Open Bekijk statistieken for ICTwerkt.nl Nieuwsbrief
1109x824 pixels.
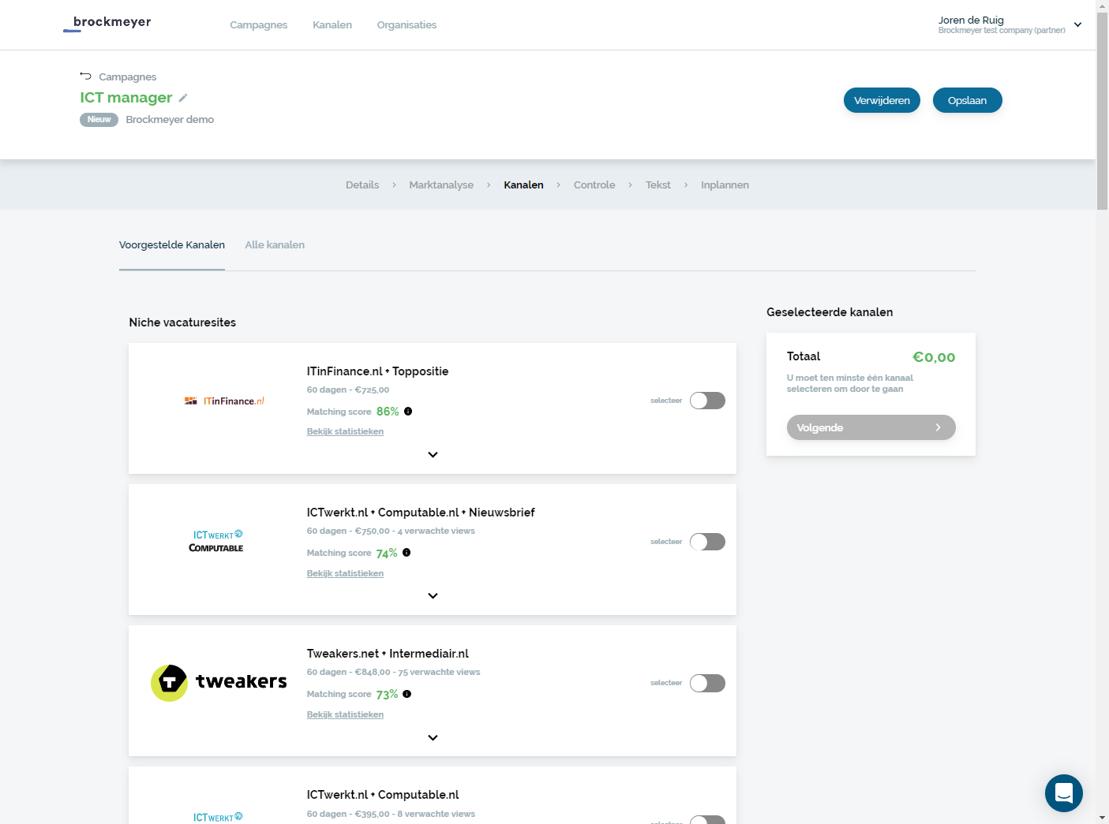[345, 573]
